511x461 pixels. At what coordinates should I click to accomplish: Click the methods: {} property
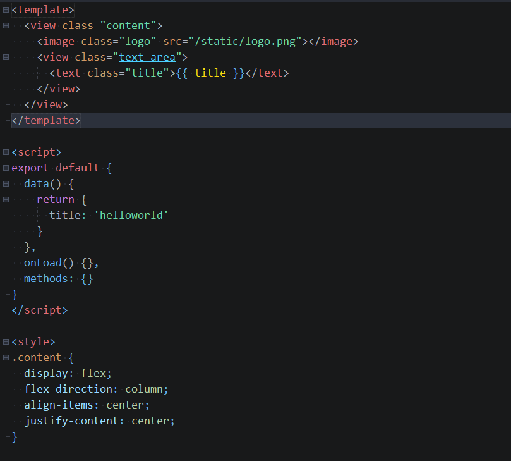point(59,279)
